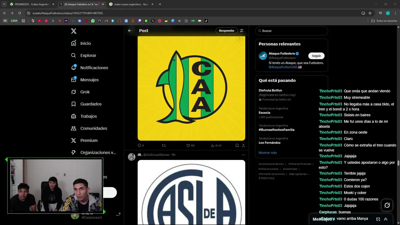Open Discord bookmark icon
The width and height of the screenshot is (400, 225).
coord(79,21)
